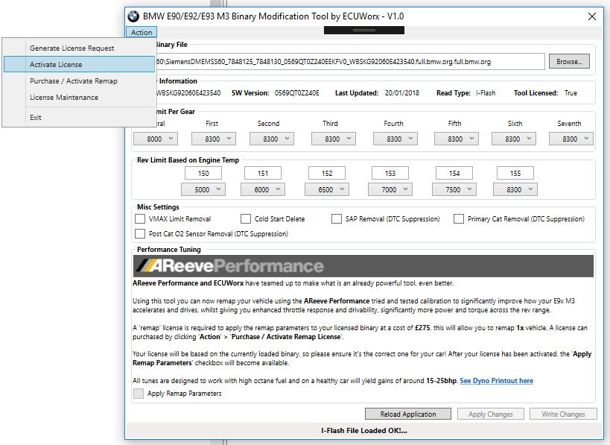Select the SW Version value 0569QT0Z240E

coord(296,93)
